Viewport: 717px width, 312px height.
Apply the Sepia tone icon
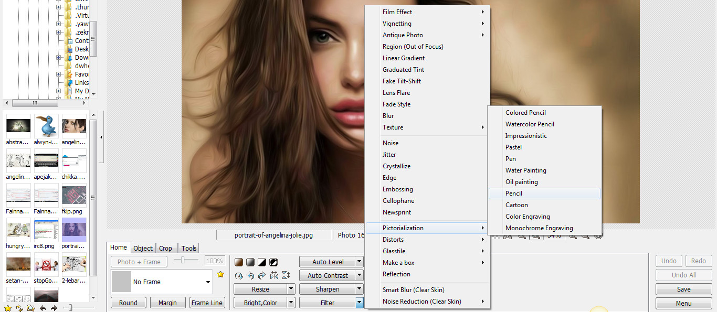click(238, 262)
